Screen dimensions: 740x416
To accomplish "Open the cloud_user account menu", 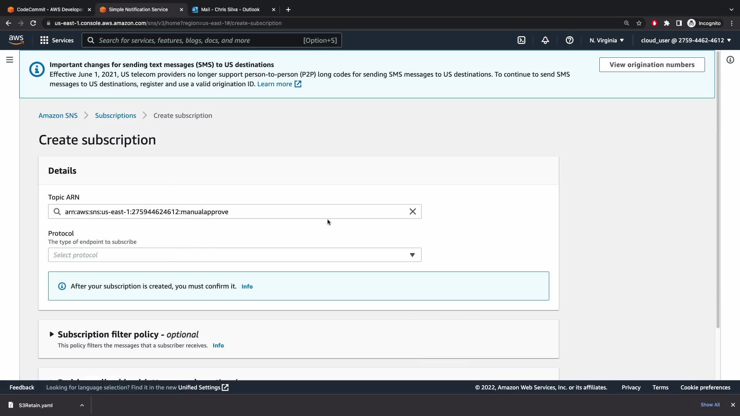I will [686, 40].
